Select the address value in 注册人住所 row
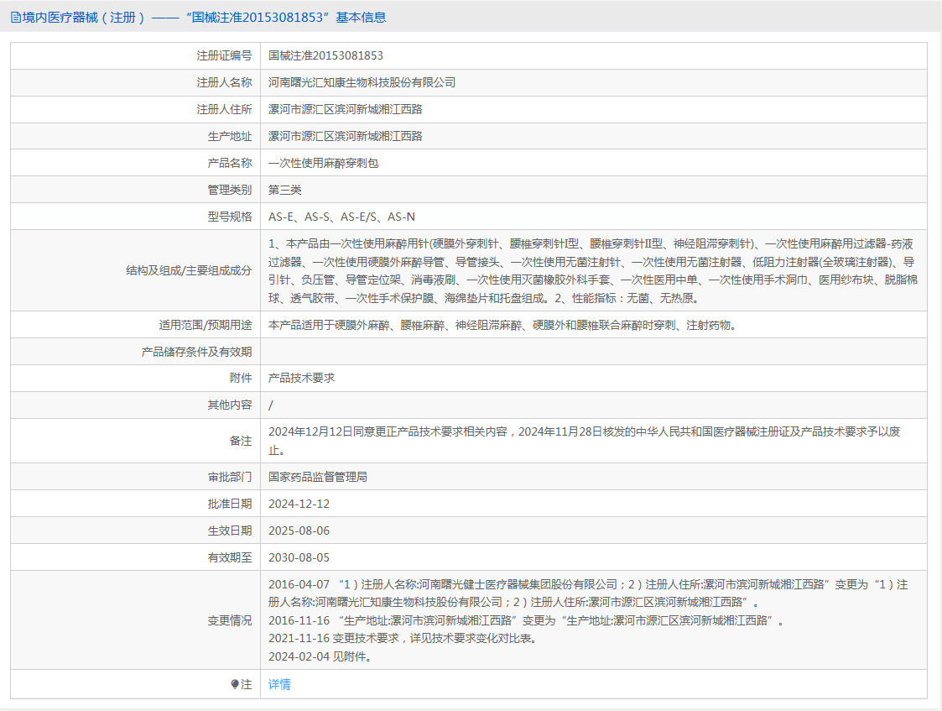This screenshot has width=942, height=711. pos(346,109)
